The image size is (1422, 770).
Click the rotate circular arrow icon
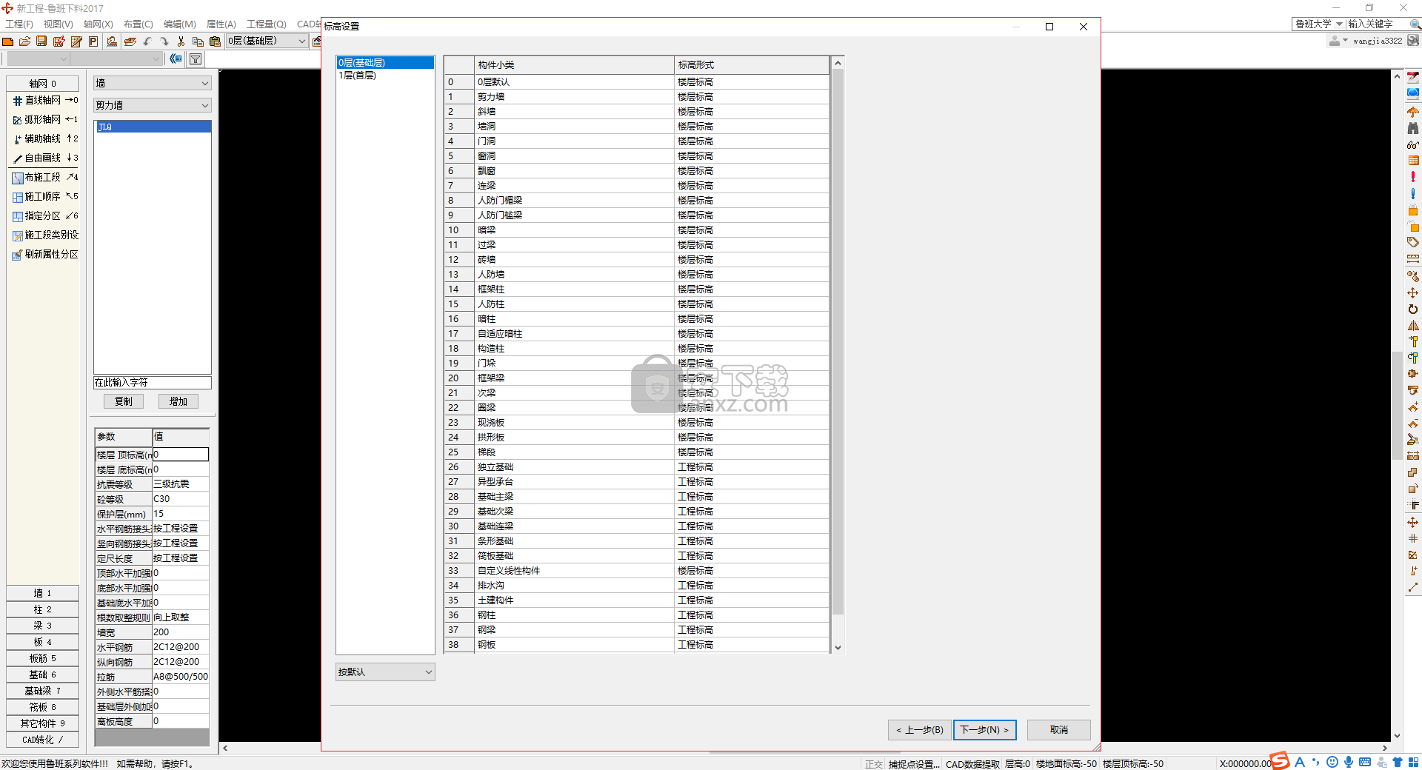[x=1413, y=309]
